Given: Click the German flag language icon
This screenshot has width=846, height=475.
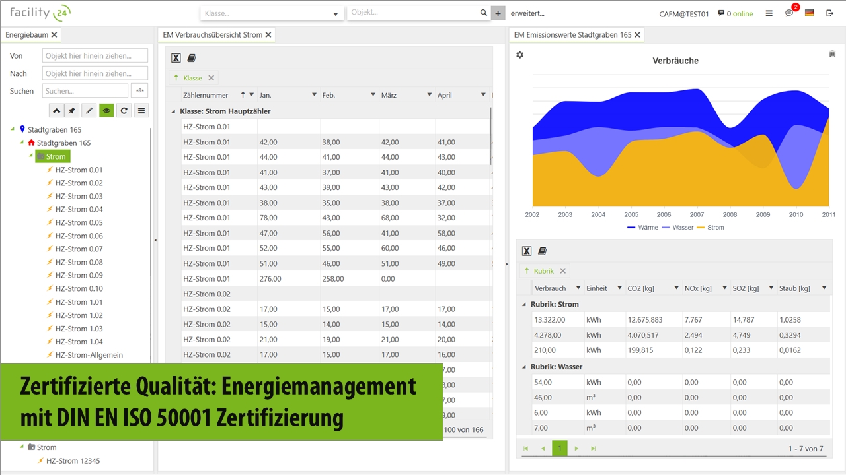Looking at the screenshot, I should (809, 13).
